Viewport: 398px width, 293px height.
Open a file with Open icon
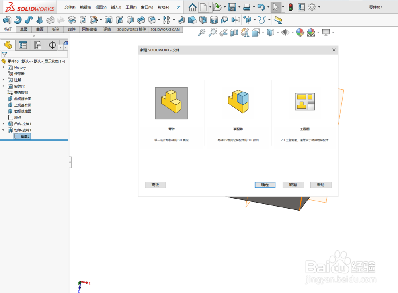pos(217,7)
